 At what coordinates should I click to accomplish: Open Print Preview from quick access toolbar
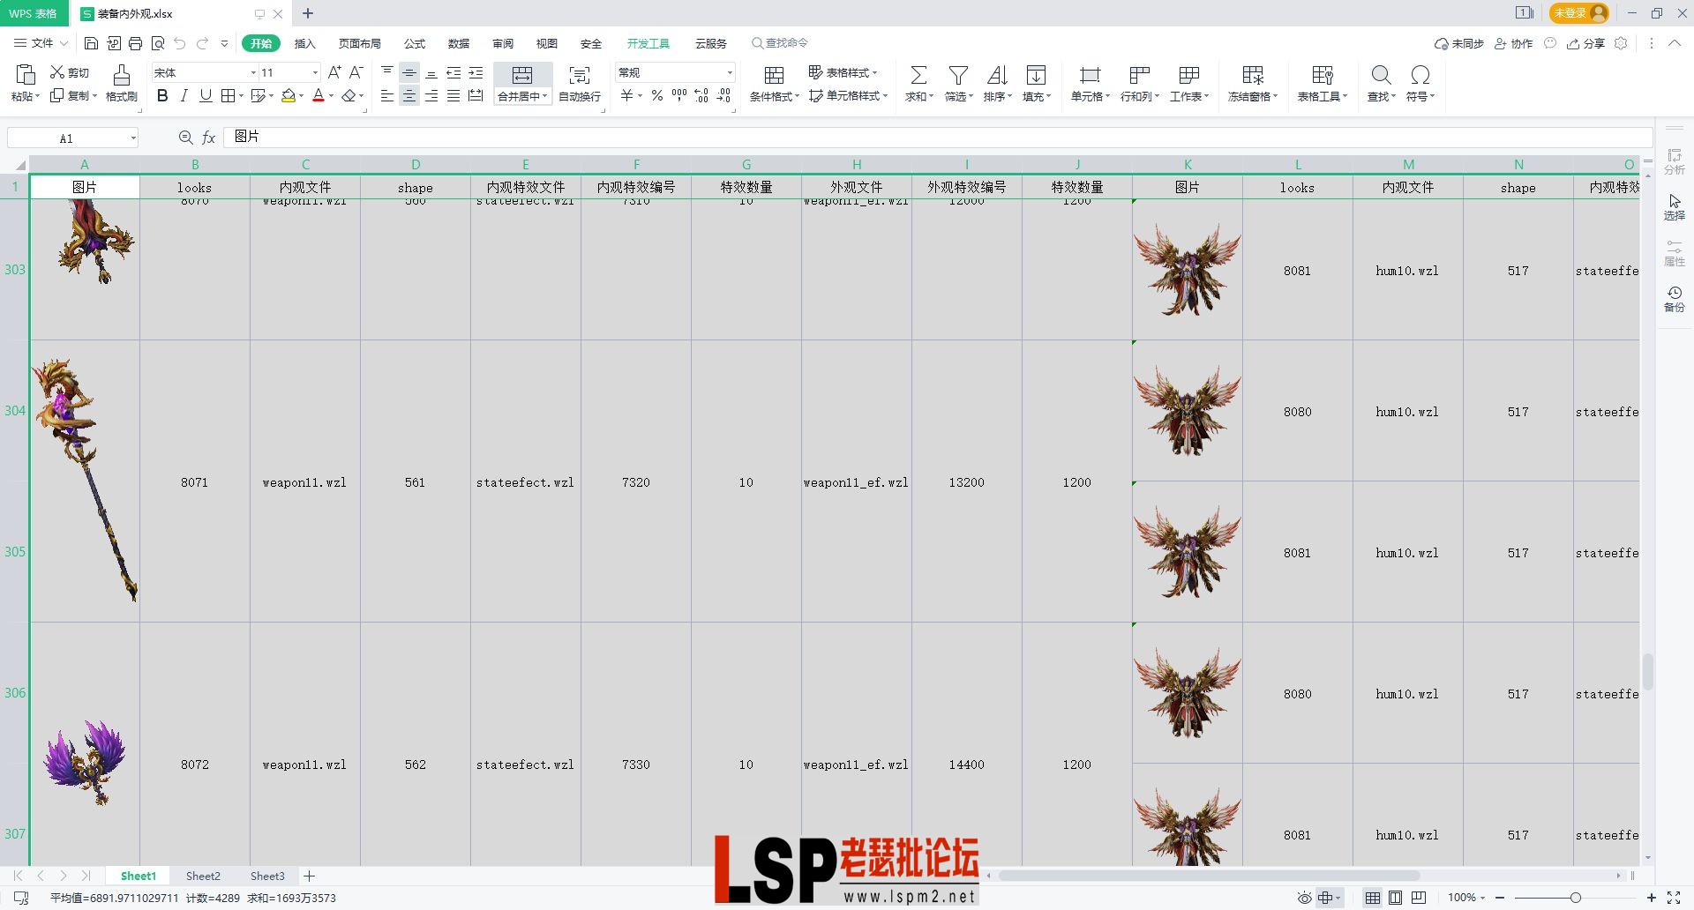click(158, 43)
